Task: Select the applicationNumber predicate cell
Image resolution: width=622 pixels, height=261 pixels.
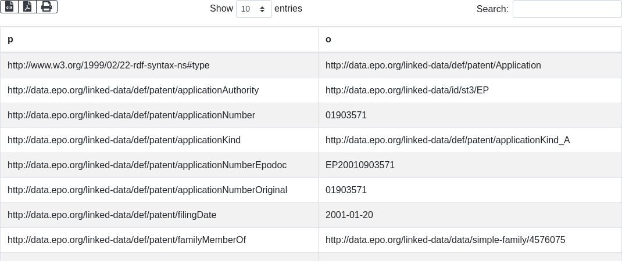Action: click(x=131, y=115)
